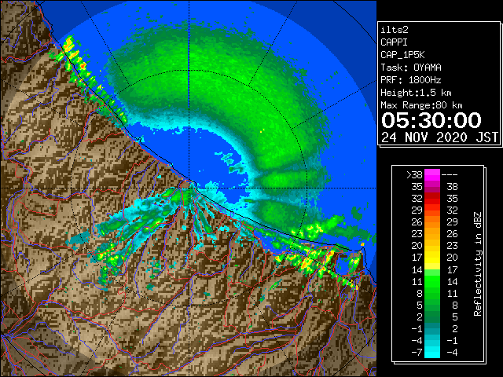Click the Reflectivity in dBZ legend title
The image size is (503, 377).
477,264
